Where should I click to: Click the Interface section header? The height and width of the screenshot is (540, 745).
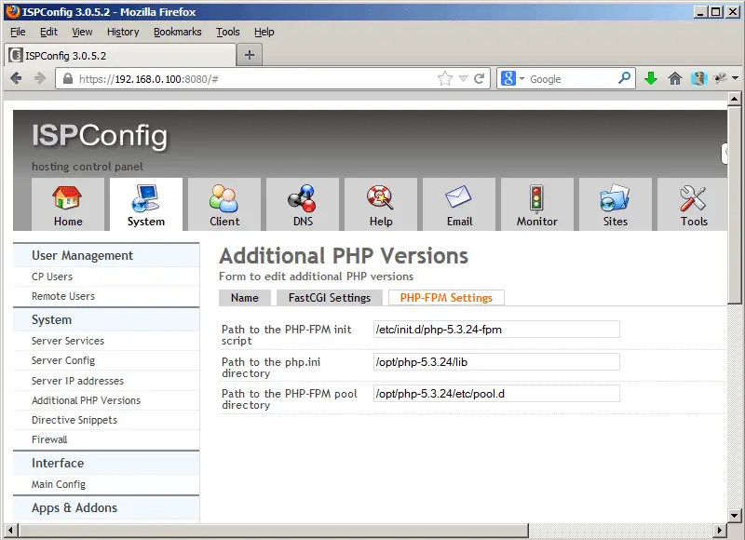point(106,463)
